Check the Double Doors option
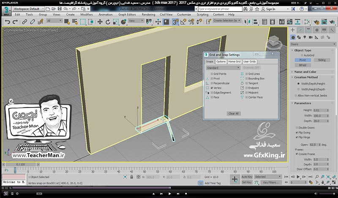 [297, 128]
